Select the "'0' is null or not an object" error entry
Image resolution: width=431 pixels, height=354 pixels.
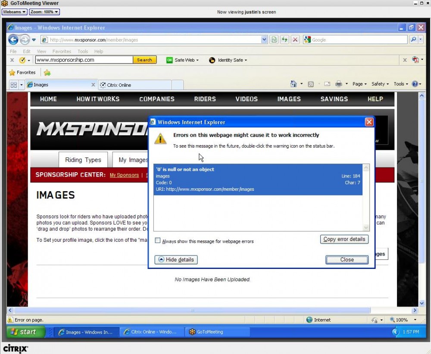coord(258,180)
